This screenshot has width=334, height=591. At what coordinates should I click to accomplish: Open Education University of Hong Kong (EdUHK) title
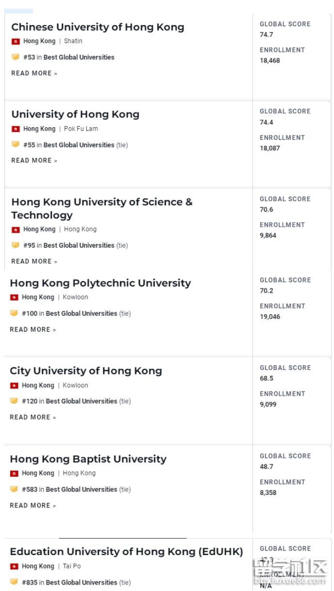(126, 552)
